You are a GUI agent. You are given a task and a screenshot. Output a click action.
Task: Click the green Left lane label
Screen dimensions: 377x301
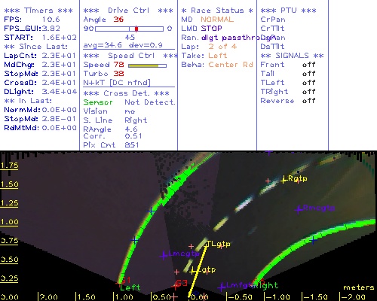(130, 287)
